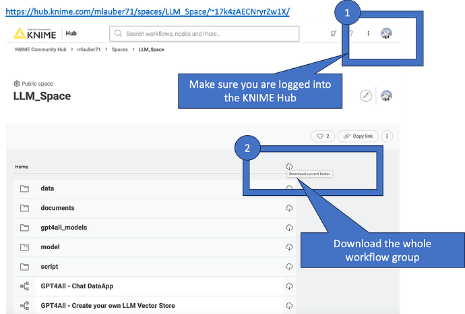The image size is (465, 314).
Task: Open the model folder
Action: pyautogui.click(x=50, y=247)
